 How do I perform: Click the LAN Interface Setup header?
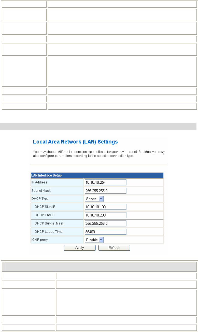(97, 175)
